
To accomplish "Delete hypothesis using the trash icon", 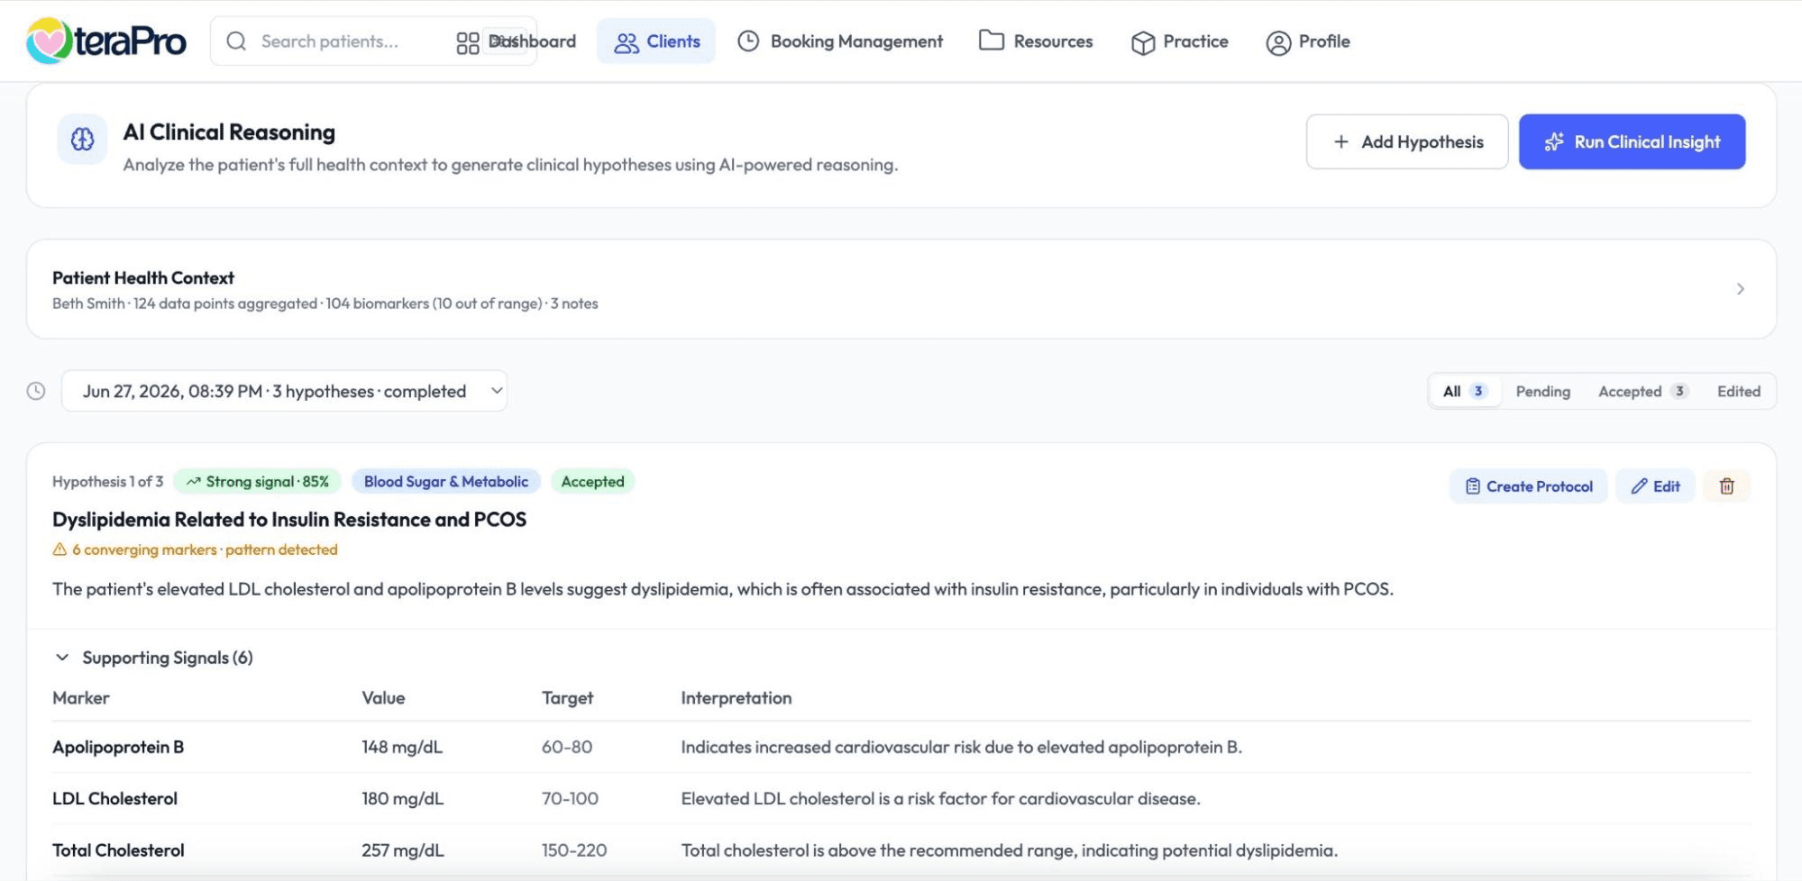I will pos(1726,486).
